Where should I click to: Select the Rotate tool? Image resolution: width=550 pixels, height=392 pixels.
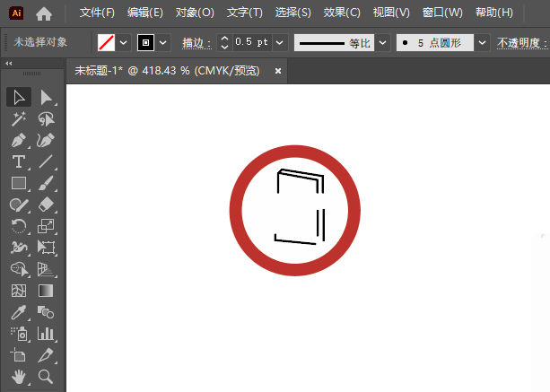point(19,226)
